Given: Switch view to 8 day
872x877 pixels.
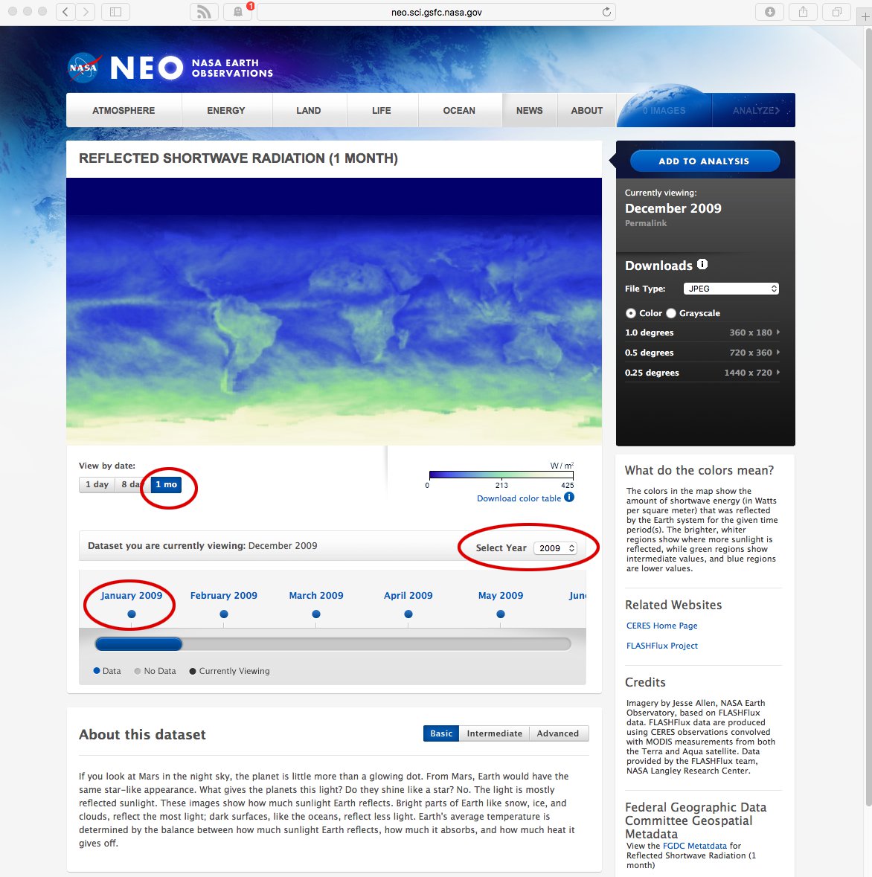Looking at the screenshot, I should click(132, 484).
